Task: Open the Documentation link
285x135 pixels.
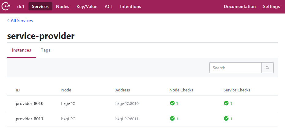Action: (x=240, y=6)
